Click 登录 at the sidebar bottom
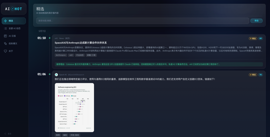This screenshot has height=137, width=270. 8,134
